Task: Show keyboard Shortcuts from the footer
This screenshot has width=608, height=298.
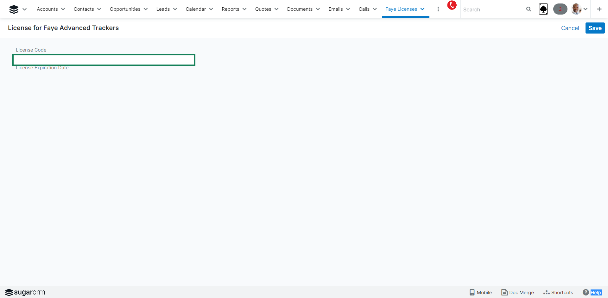Action: [558, 292]
